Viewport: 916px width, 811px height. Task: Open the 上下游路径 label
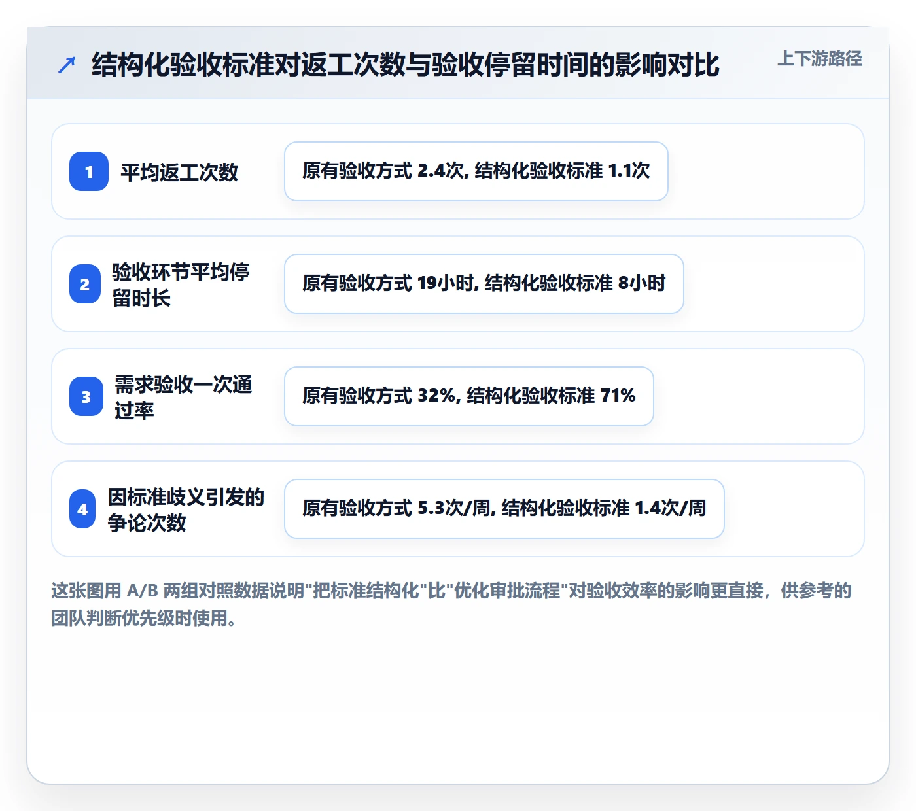pyautogui.click(x=820, y=59)
